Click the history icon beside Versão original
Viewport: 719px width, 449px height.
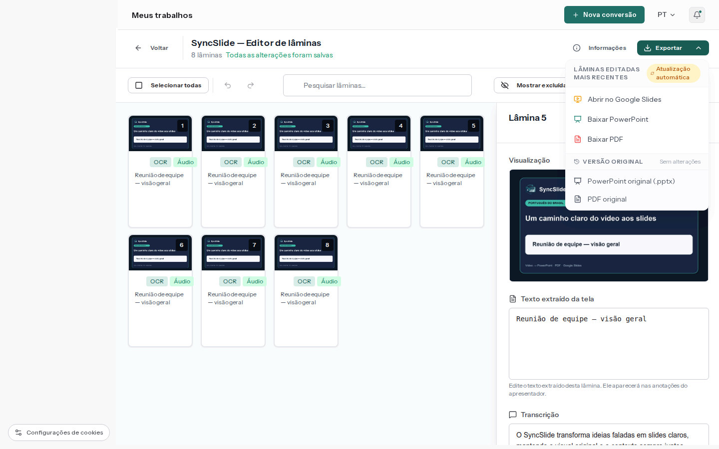coord(577,162)
